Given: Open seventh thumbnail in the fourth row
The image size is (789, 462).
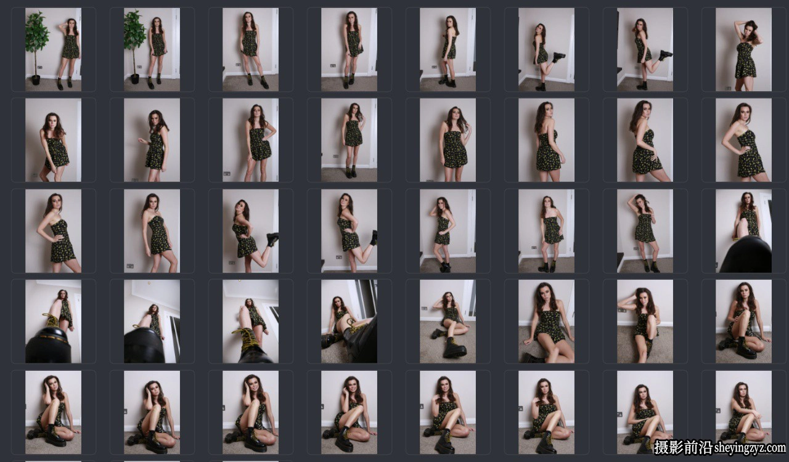Looking at the screenshot, I should (x=645, y=321).
